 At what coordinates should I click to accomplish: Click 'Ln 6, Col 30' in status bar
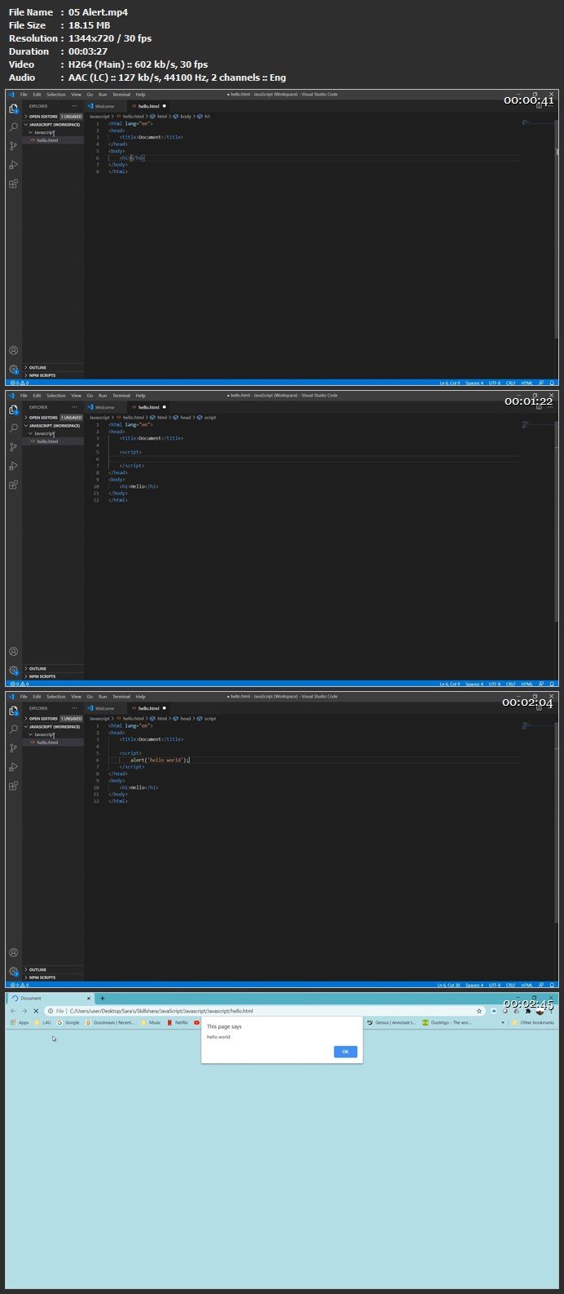click(449, 985)
